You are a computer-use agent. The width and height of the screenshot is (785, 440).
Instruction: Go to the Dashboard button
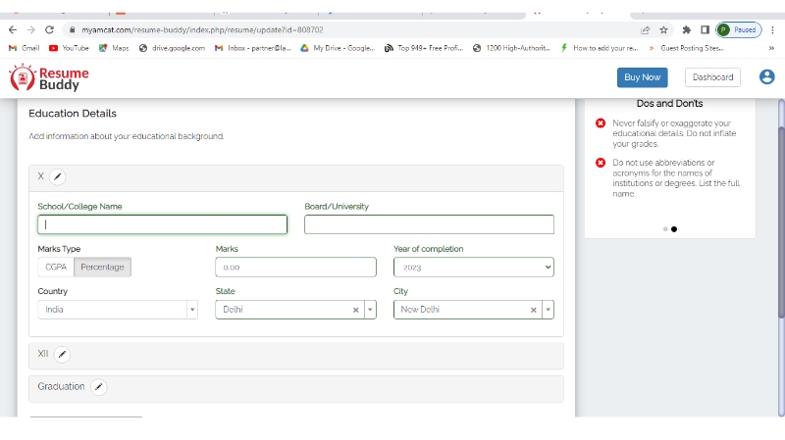point(712,77)
